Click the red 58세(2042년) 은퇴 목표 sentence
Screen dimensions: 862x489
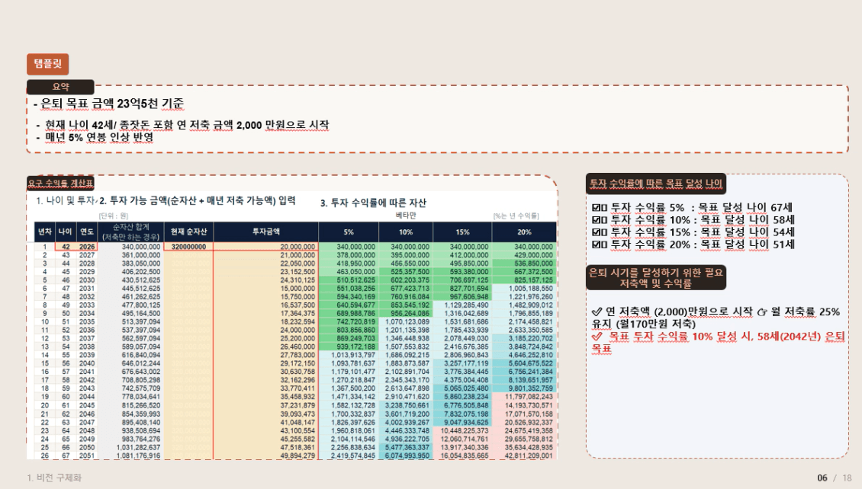pos(718,343)
